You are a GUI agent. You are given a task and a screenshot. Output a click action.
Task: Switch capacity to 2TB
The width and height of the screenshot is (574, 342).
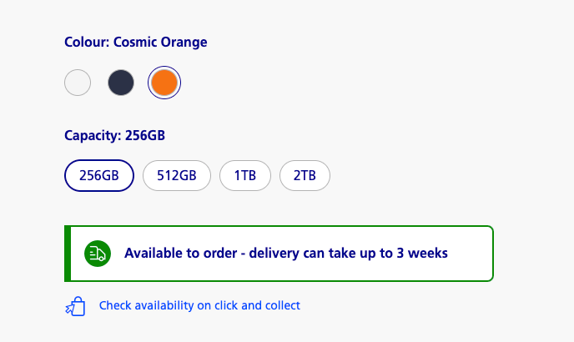tap(305, 175)
